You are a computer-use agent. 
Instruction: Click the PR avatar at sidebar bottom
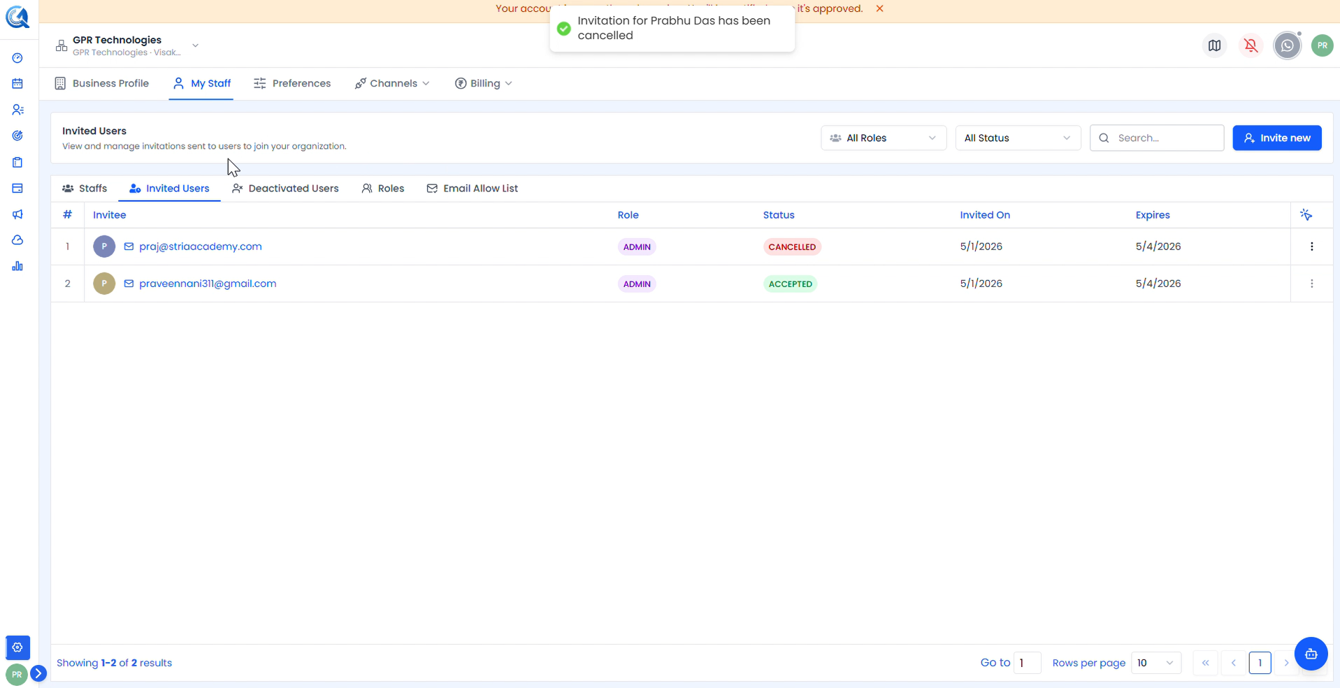tap(17, 675)
